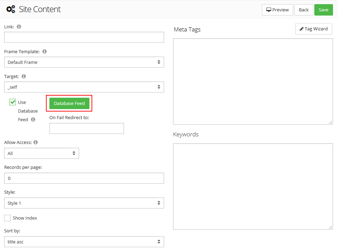Image resolution: width=343 pixels, height=251 pixels.
Task: Click the green Database Feed button
Action: pos(69,103)
